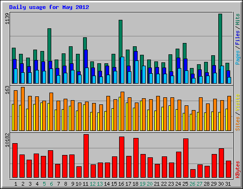The image size is (243, 189).
Task: Click the KBytes legend label
Action: click(237, 170)
